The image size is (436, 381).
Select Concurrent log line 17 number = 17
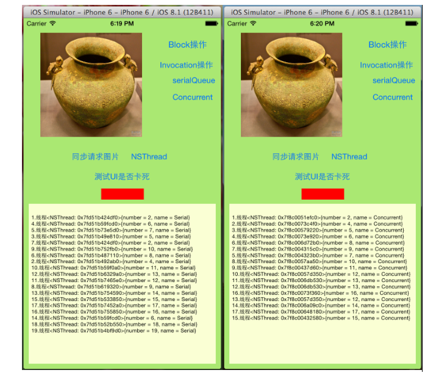321,312
